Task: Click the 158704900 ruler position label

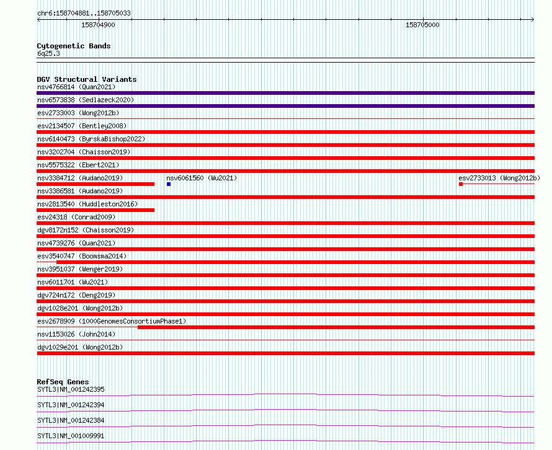Action: pyautogui.click(x=98, y=25)
